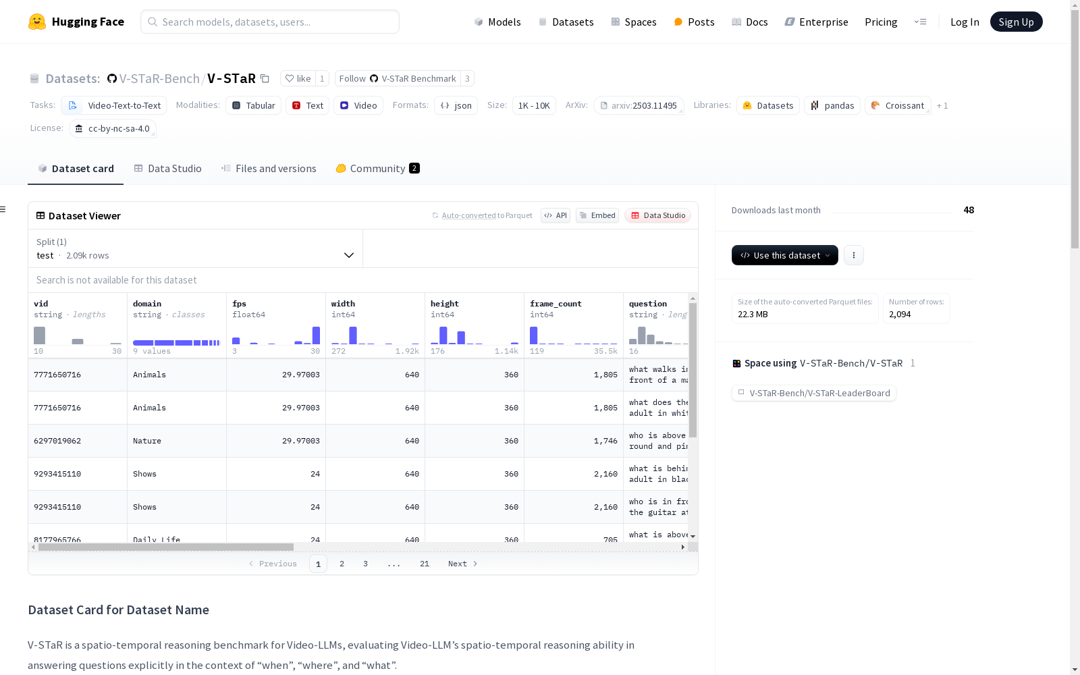
Task: Go to page 2 of the table
Action: click(x=342, y=564)
